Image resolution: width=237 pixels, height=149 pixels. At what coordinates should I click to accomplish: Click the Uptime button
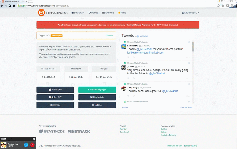pyautogui.click(x=97, y=105)
